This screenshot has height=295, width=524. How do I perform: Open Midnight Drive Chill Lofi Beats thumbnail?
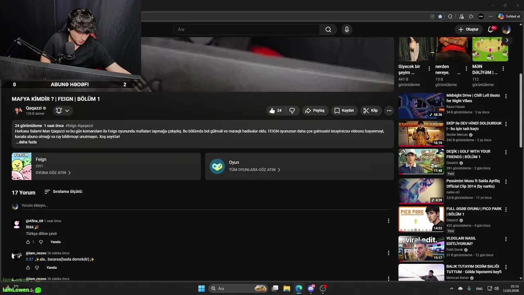coord(421,106)
